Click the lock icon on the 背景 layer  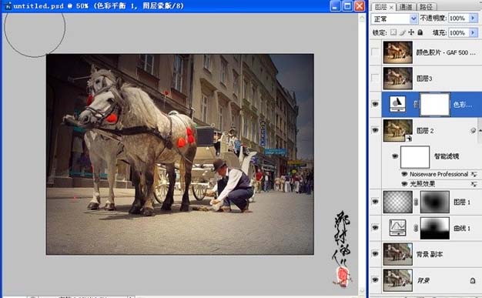(473, 280)
